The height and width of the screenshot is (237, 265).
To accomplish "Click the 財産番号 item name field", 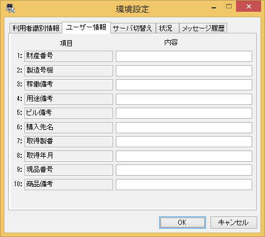I will [68, 56].
